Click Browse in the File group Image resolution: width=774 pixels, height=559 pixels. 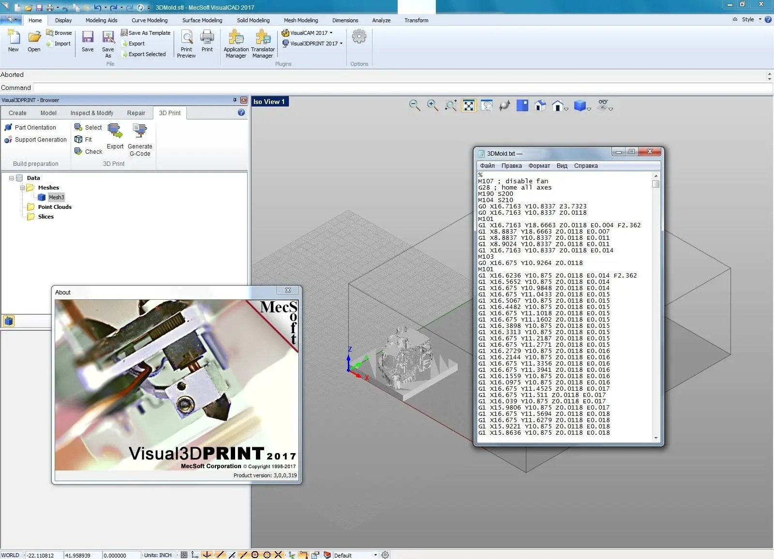click(x=59, y=33)
